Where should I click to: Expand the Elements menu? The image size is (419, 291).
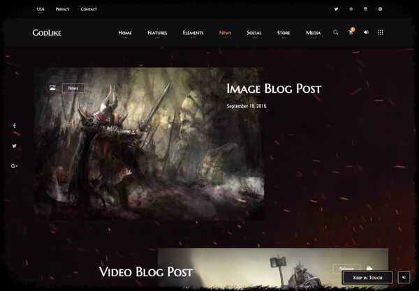193,33
